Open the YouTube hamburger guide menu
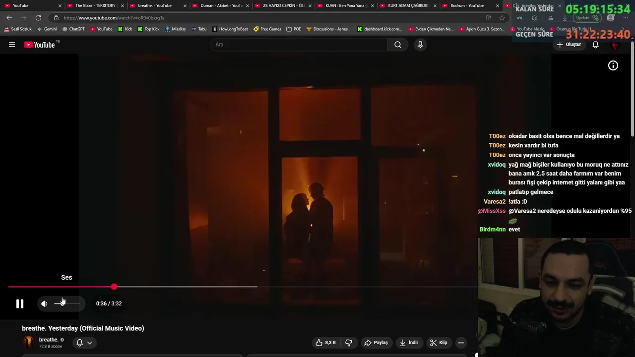The width and height of the screenshot is (635, 357). [x=12, y=45]
